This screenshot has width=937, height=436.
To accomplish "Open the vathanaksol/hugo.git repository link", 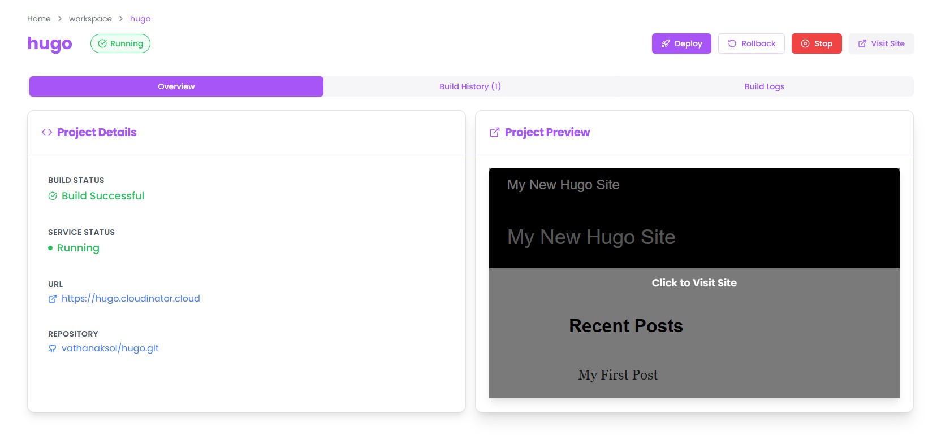I will tap(111, 348).
